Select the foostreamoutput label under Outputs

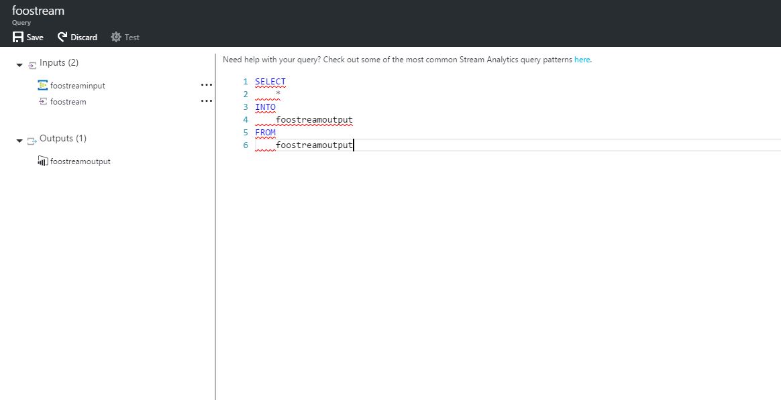[x=81, y=161]
